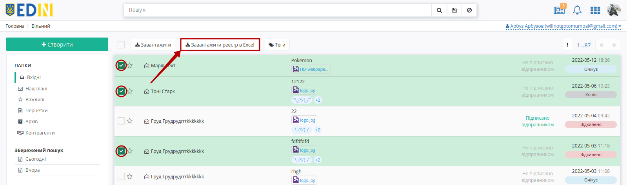
Task: Open the three-dot options menu
Action: [x=567, y=45]
